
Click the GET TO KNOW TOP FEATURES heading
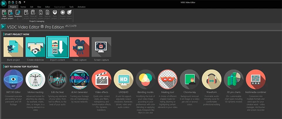pos(21,67)
